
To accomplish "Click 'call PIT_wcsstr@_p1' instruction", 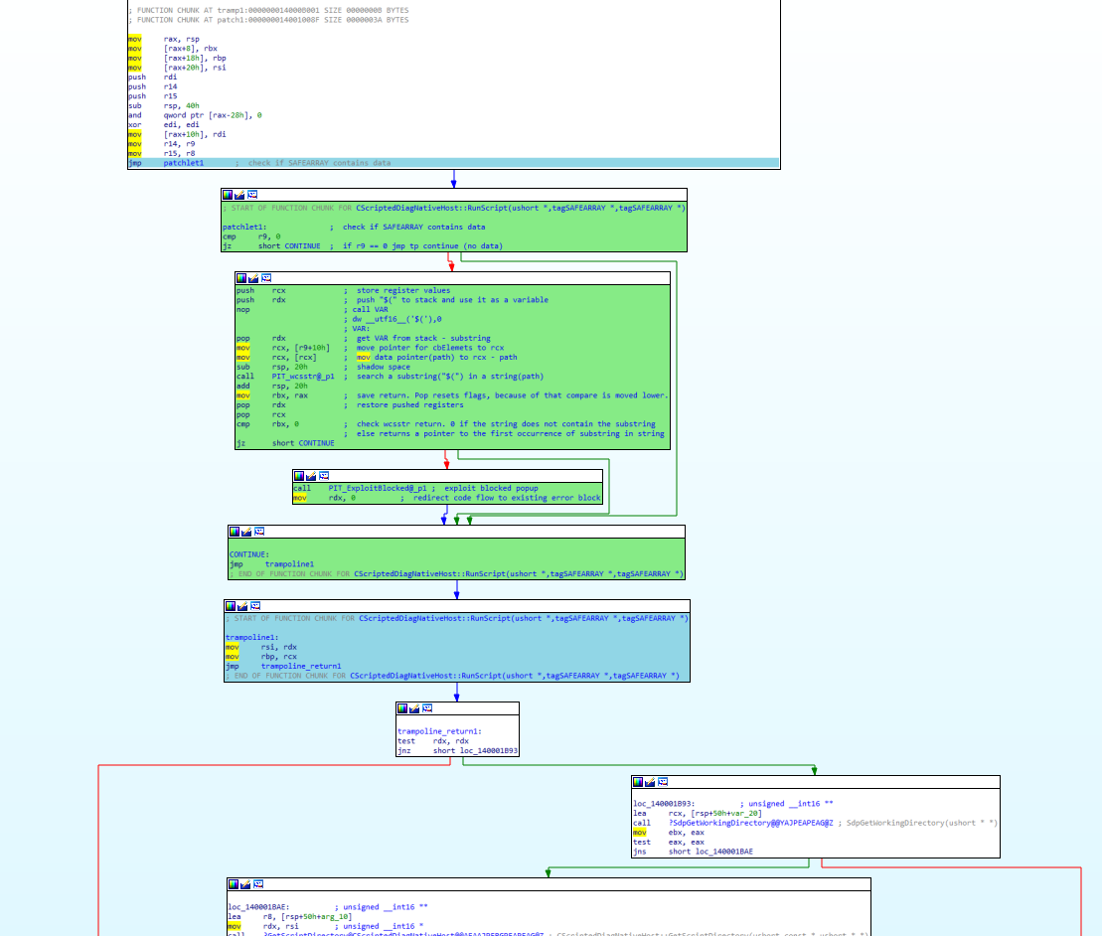I will point(285,377).
